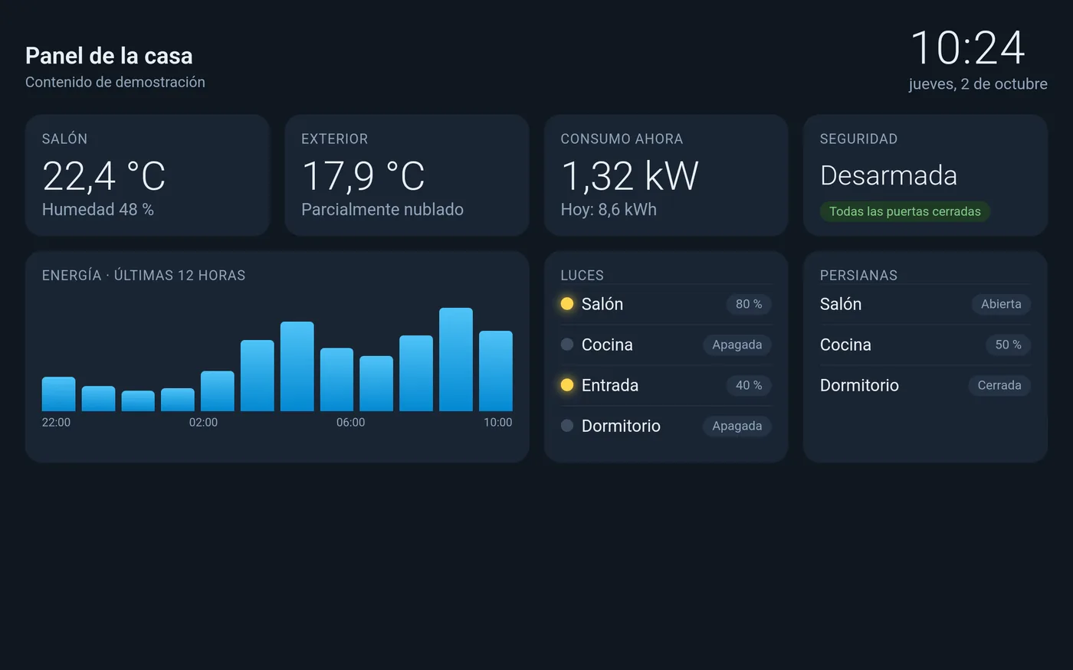1073x670 pixels.
Task: Click the "Panel de la casa" title
Action: [109, 56]
